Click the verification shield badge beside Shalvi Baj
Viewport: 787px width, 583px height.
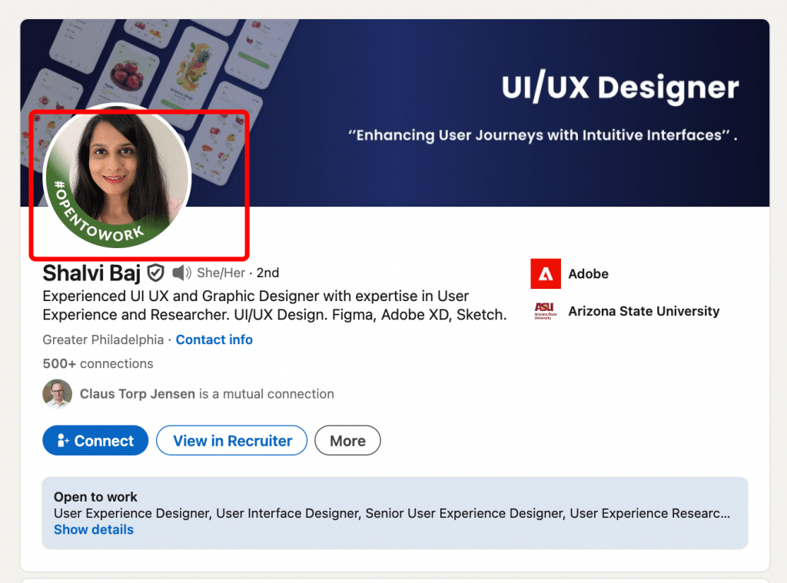pos(156,273)
